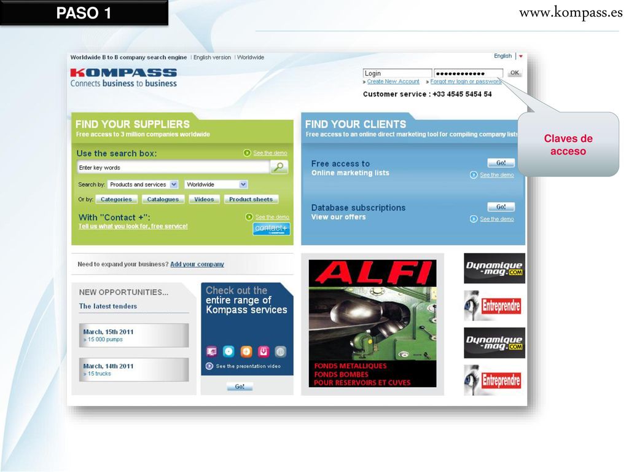This screenshot has height=472, width=629.
Task: Focus the Login username field
Action: [x=397, y=74]
